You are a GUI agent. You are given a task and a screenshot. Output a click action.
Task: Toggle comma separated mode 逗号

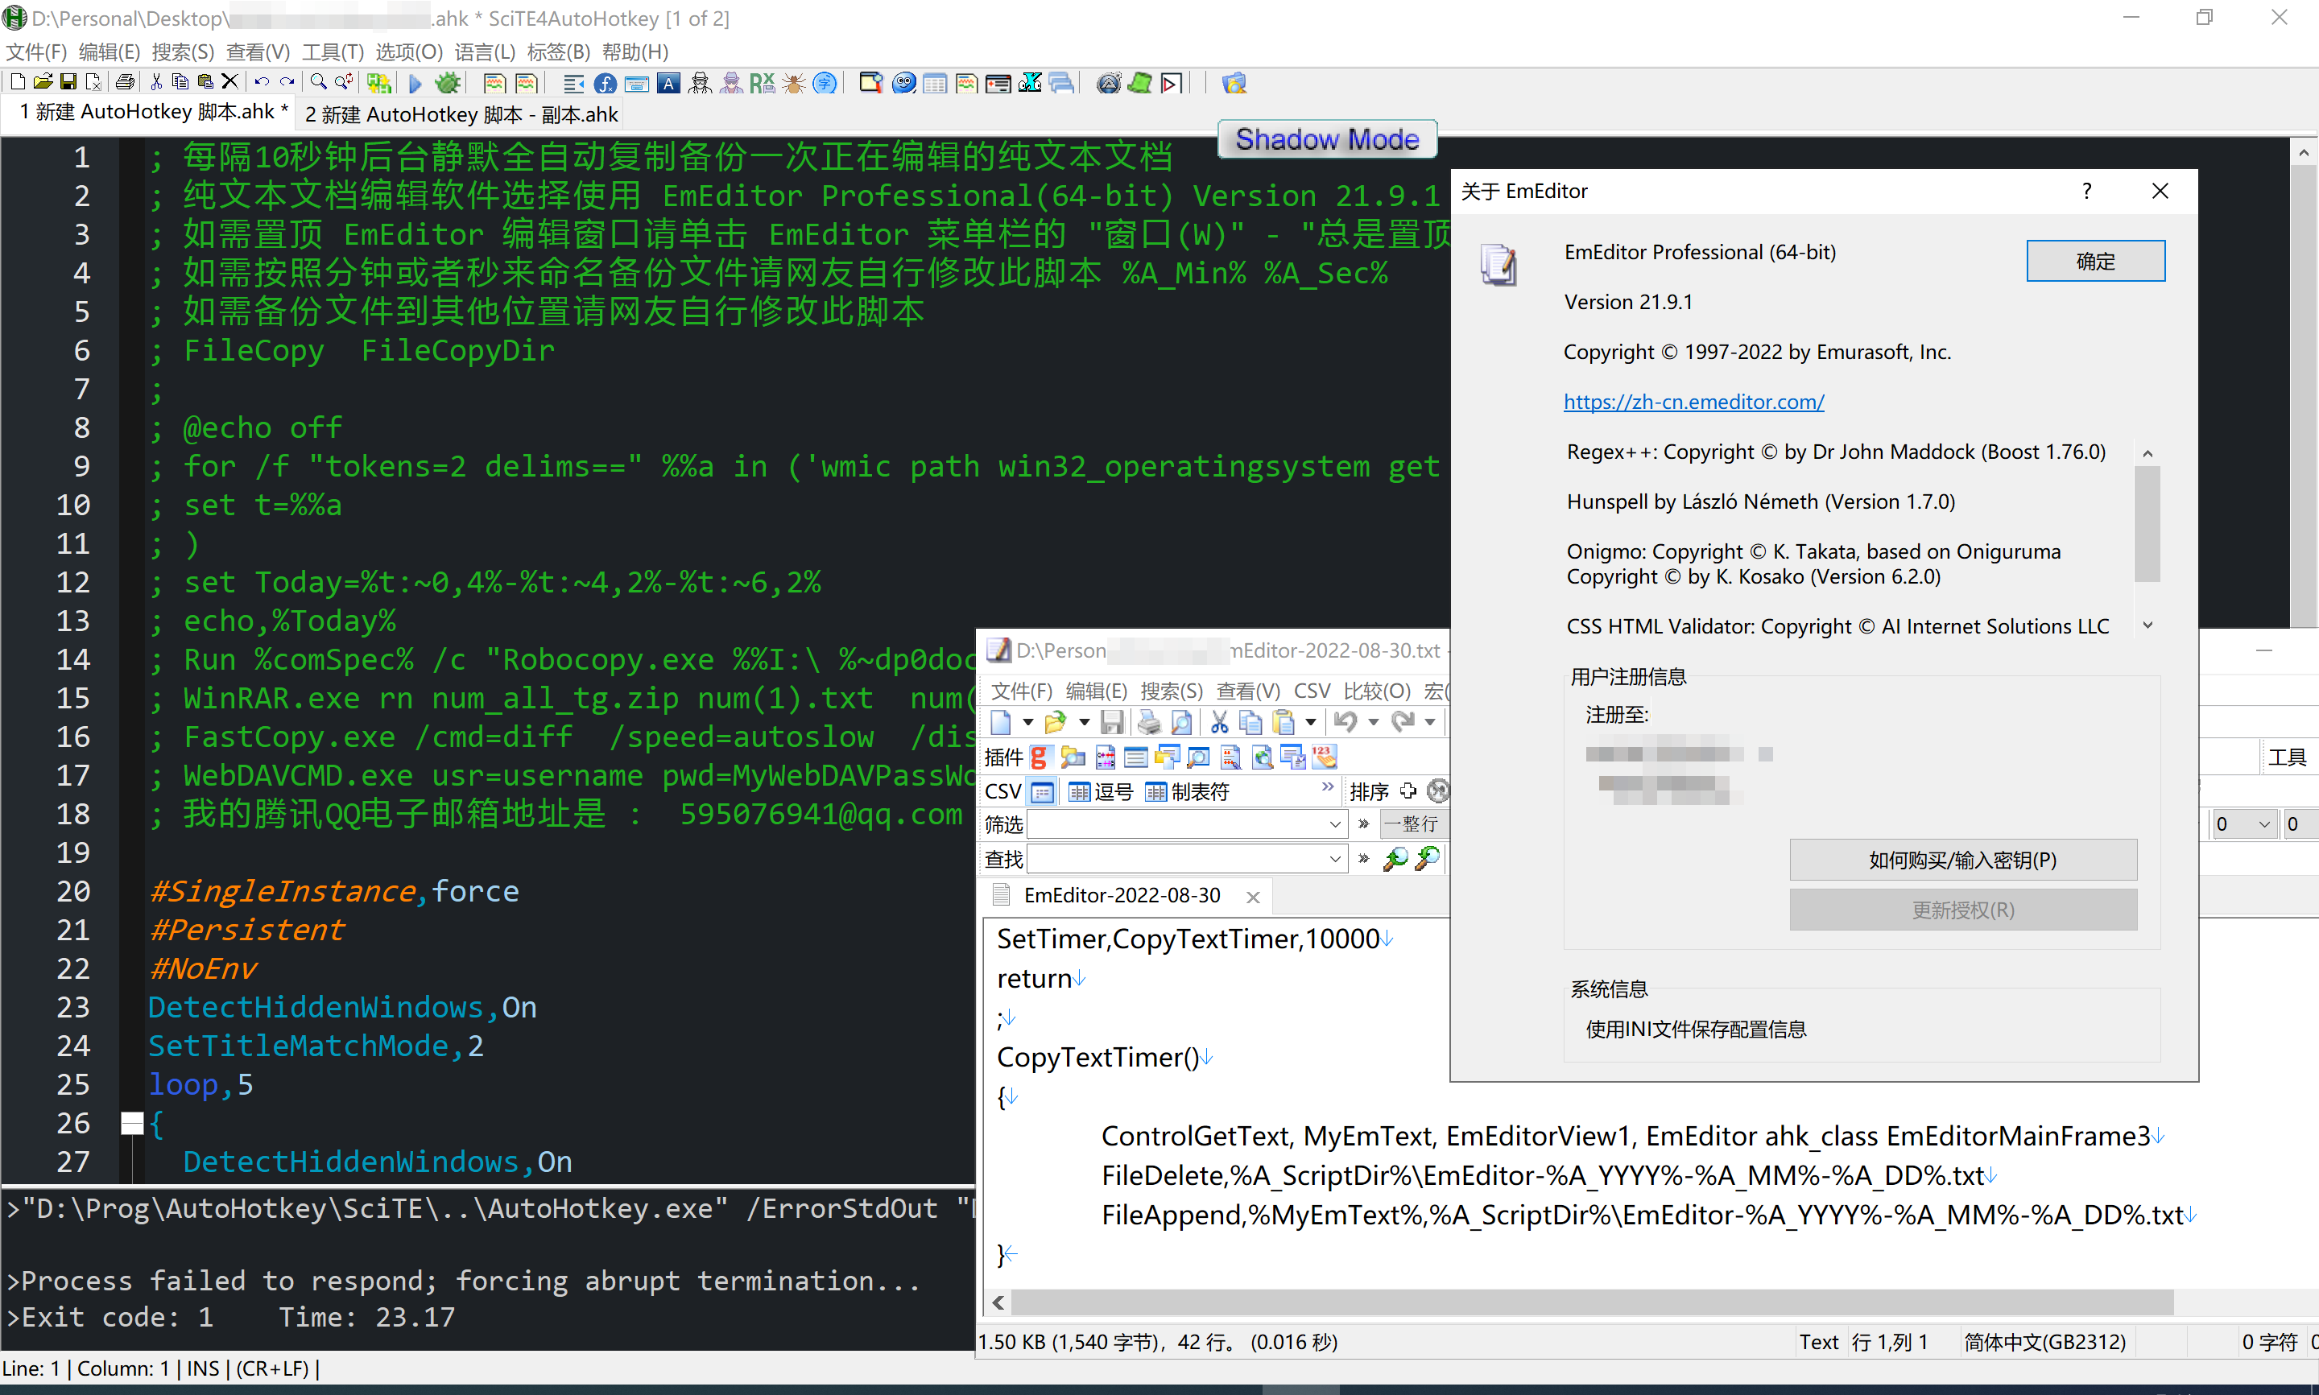[1101, 792]
